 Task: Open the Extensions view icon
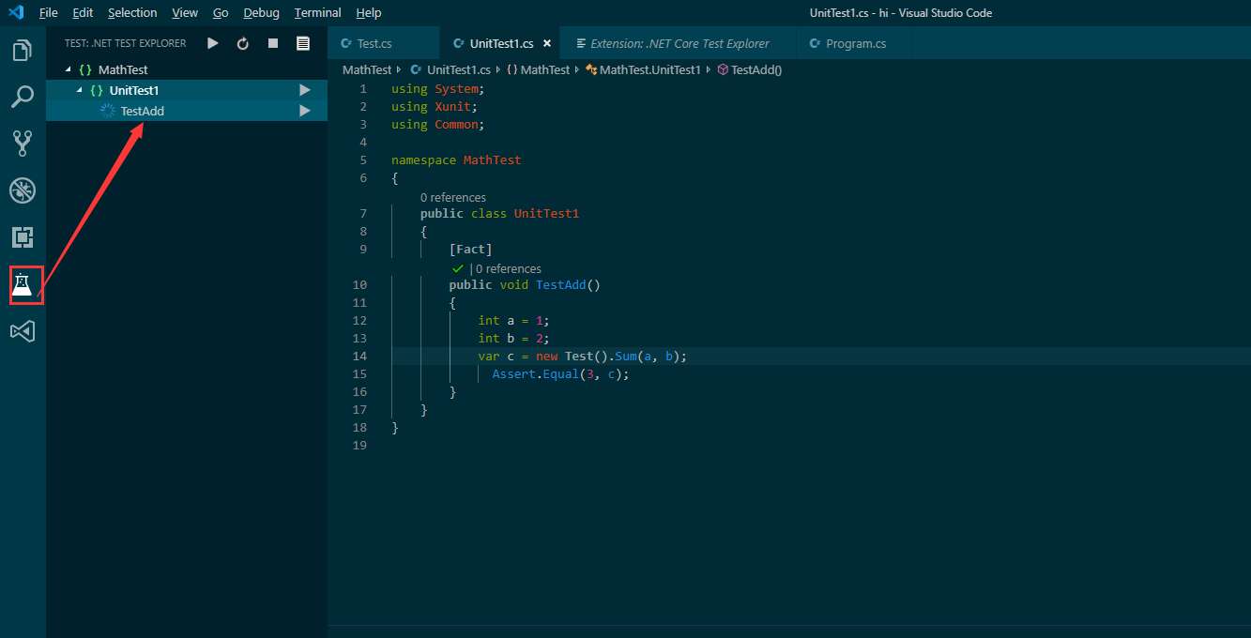pos(23,237)
